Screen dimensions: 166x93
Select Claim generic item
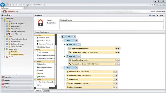point(40,73)
